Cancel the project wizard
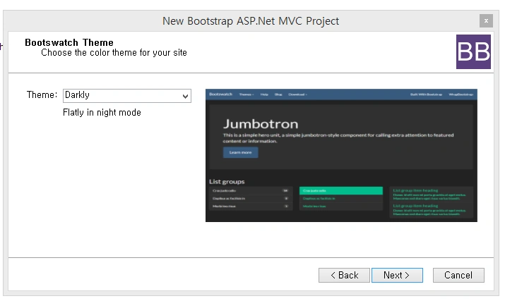Image resolution: width=505 pixels, height=301 pixels. [458, 276]
